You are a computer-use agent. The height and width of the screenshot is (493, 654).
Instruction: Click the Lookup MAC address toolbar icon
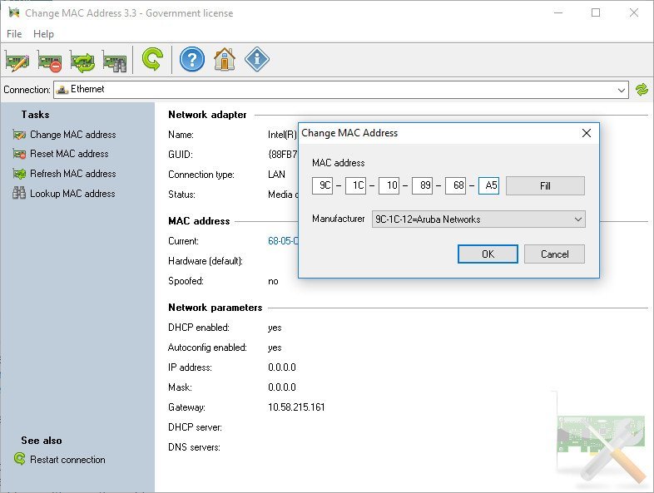click(x=114, y=60)
